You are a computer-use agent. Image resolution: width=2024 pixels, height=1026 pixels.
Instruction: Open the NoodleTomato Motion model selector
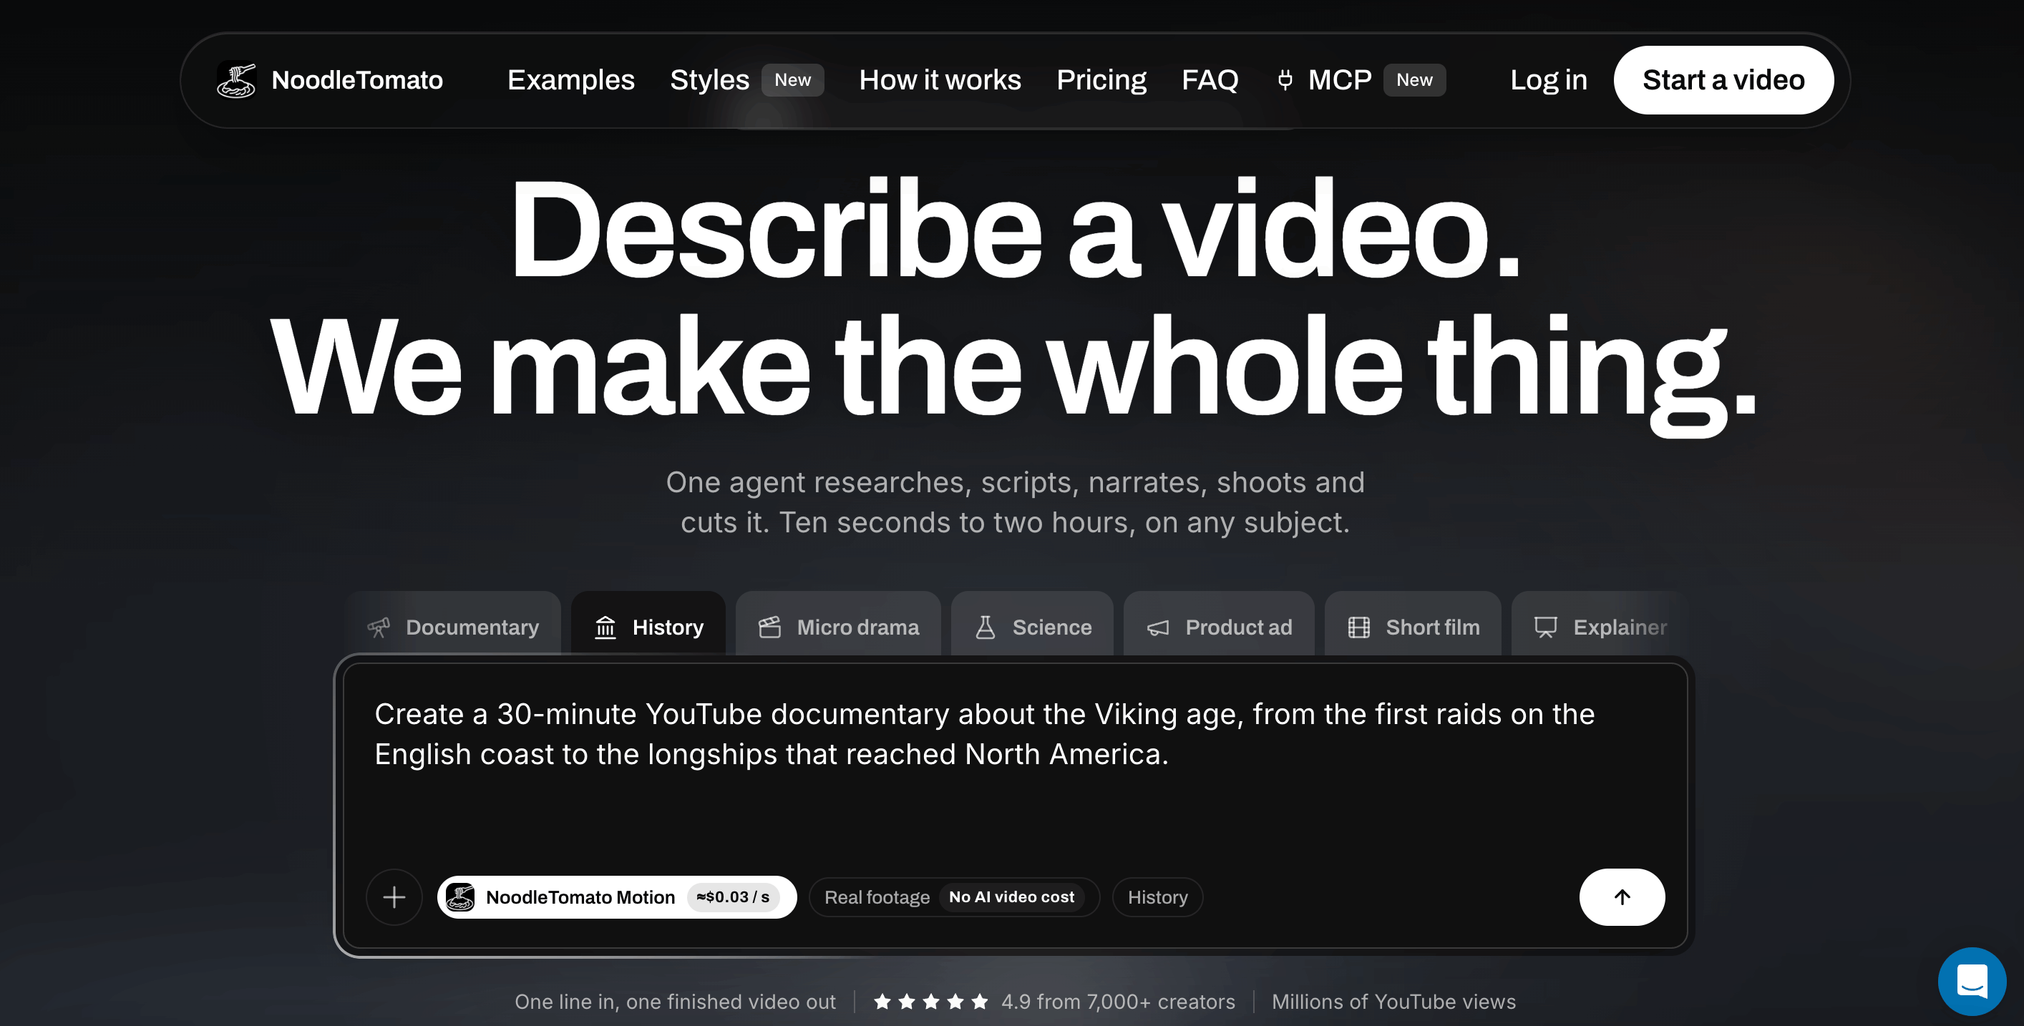[x=617, y=897]
